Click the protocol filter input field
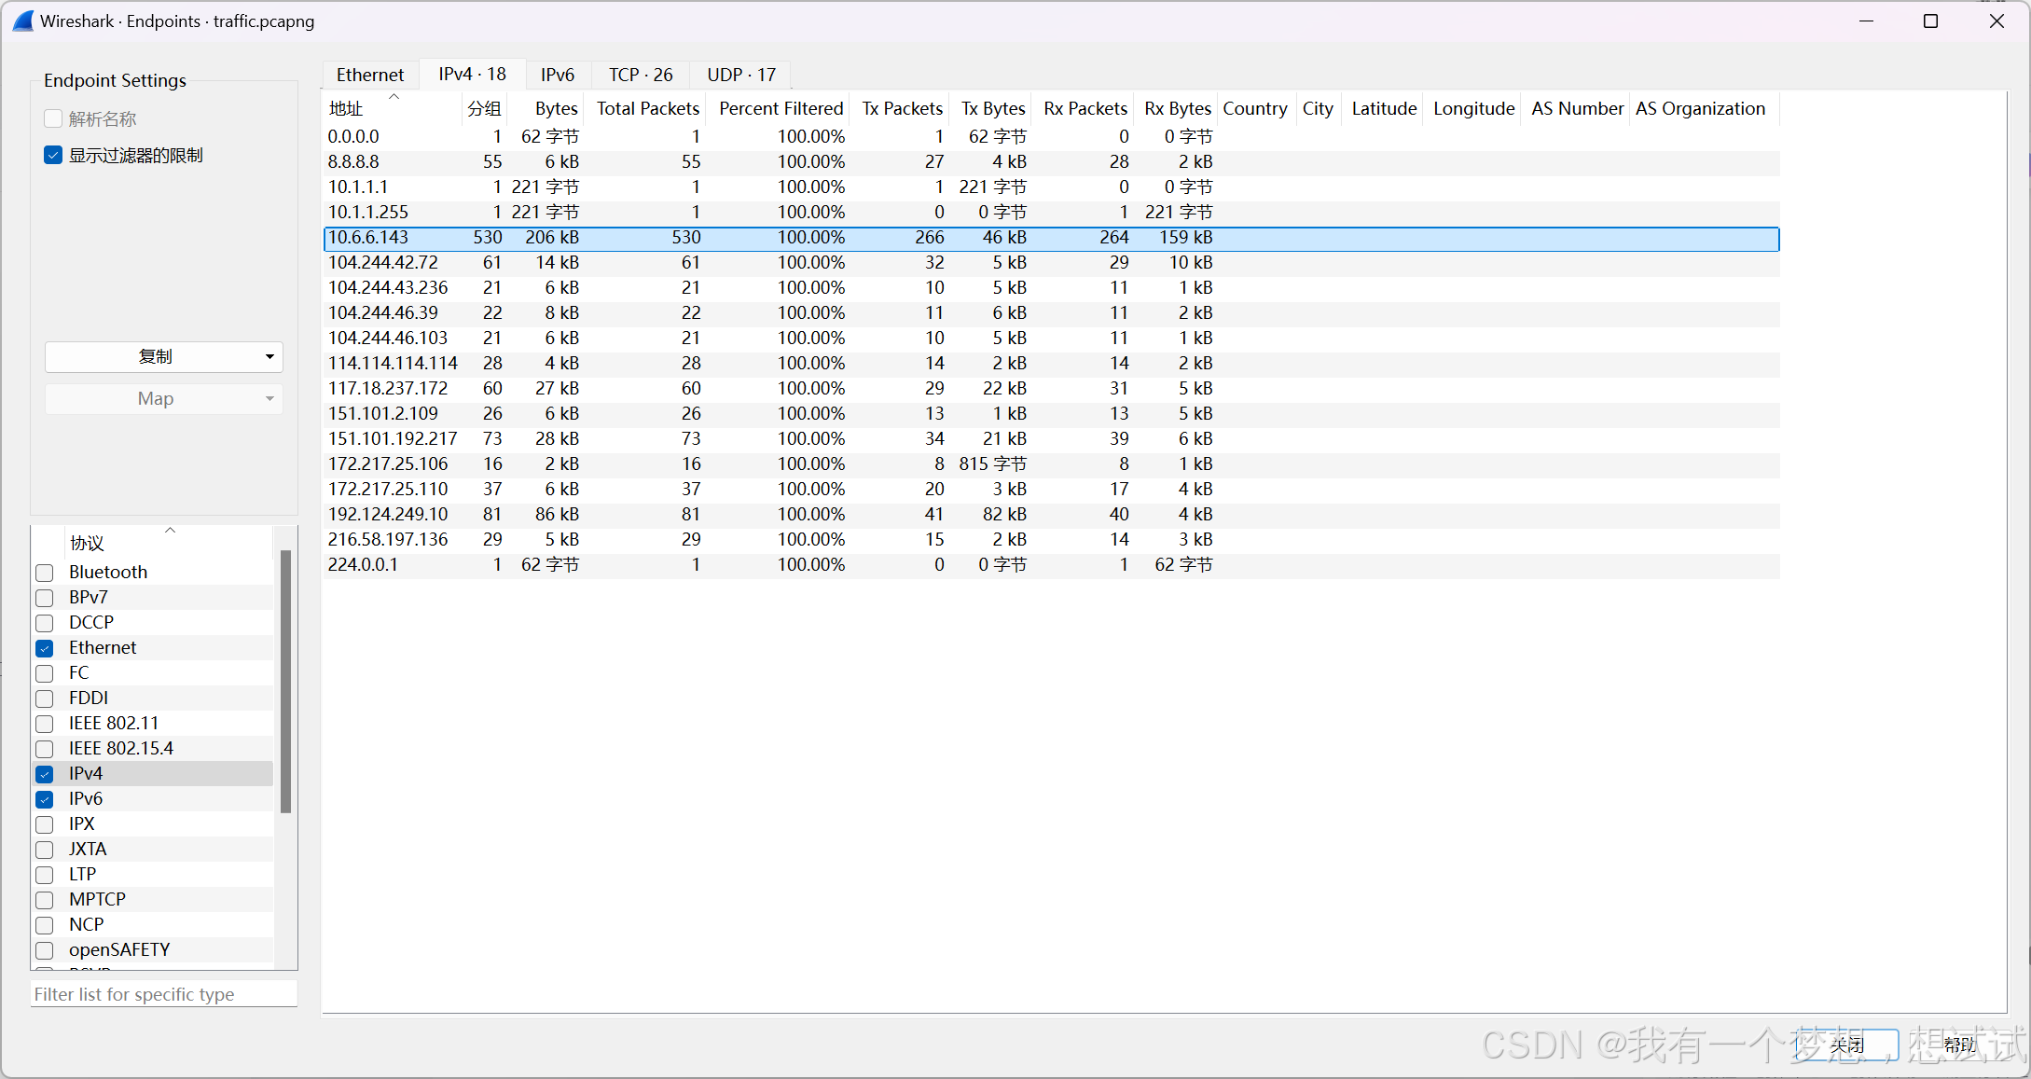The width and height of the screenshot is (2031, 1079). click(x=163, y=994)
